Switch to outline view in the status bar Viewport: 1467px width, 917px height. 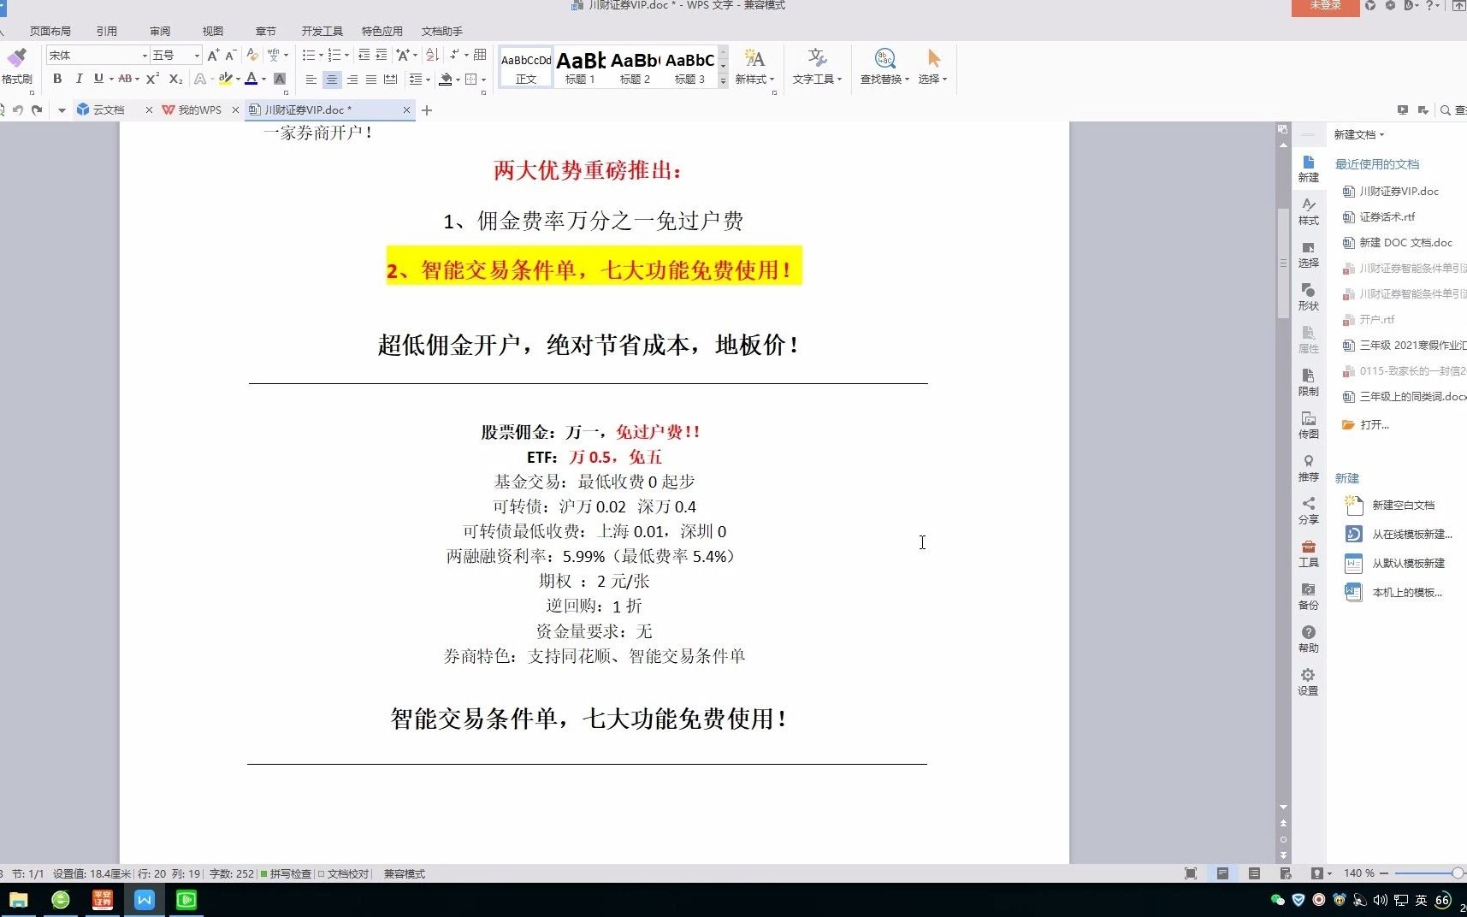point(1254,873)
